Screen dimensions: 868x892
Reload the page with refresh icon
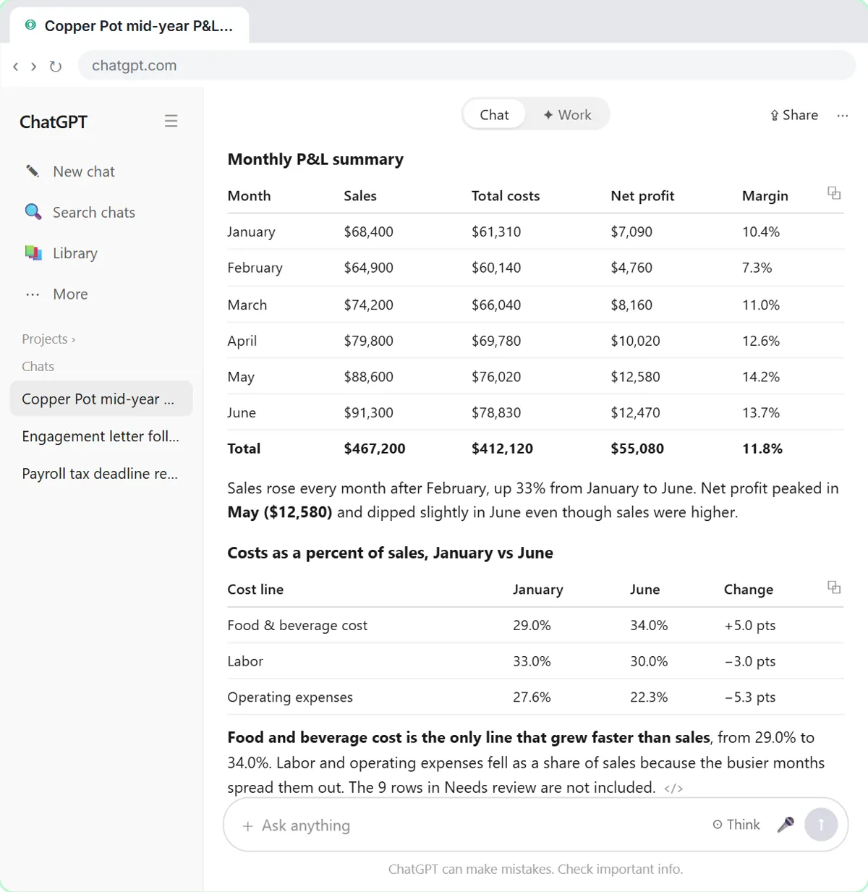tap(55, 67)
